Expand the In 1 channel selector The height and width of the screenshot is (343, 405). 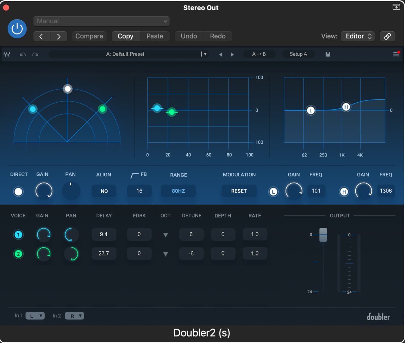coord(35,316)
